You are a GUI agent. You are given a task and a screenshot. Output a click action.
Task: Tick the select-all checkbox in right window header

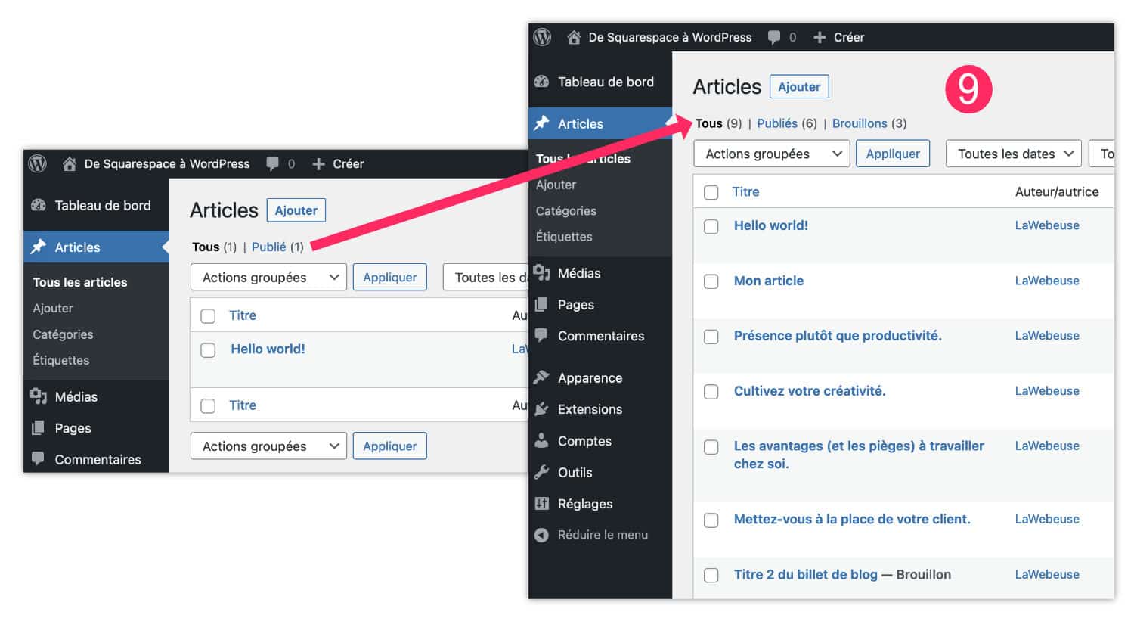pyautogui.click(x=711, y=192)
